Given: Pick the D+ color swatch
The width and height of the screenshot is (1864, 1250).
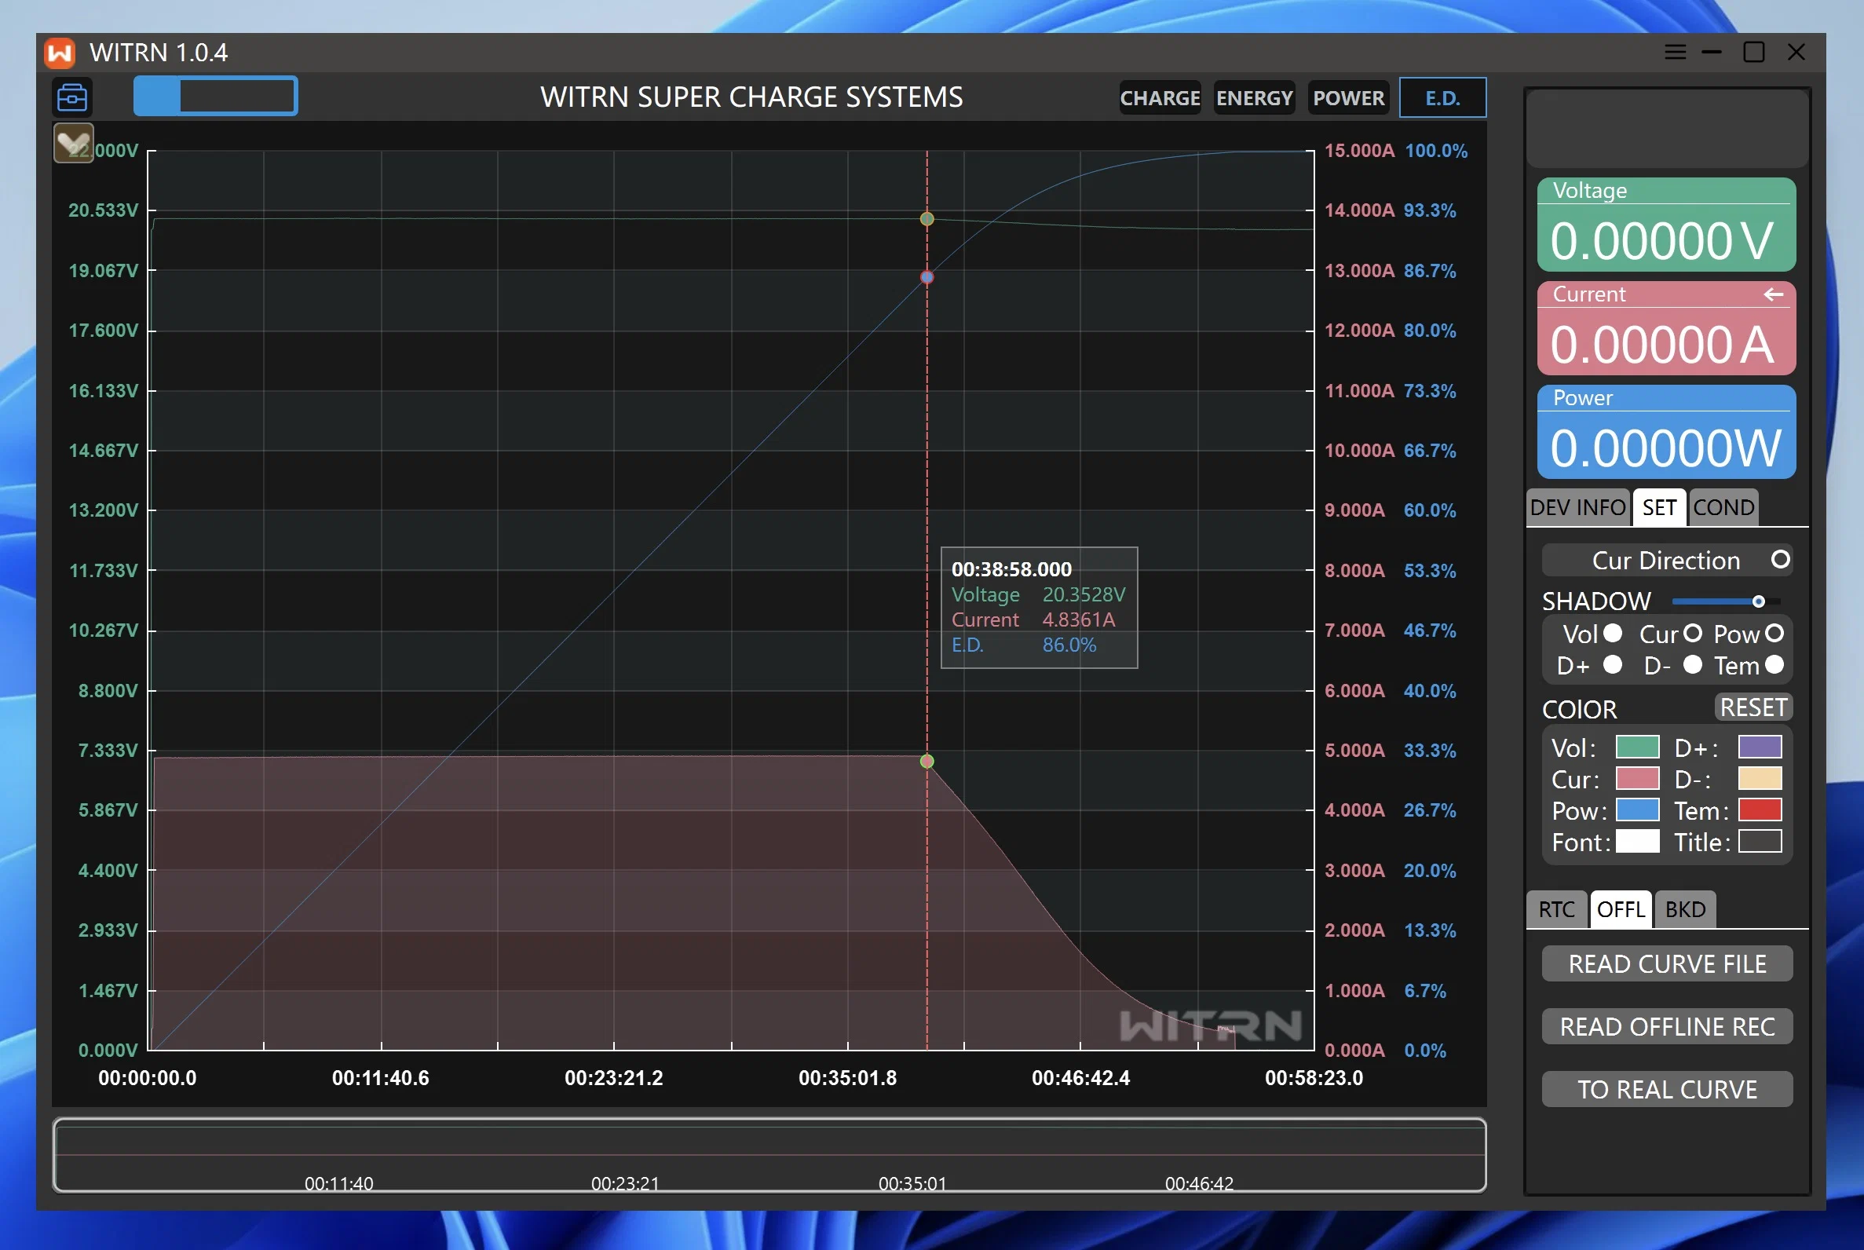Looking at the screenshot, I should pos(1760,747).
